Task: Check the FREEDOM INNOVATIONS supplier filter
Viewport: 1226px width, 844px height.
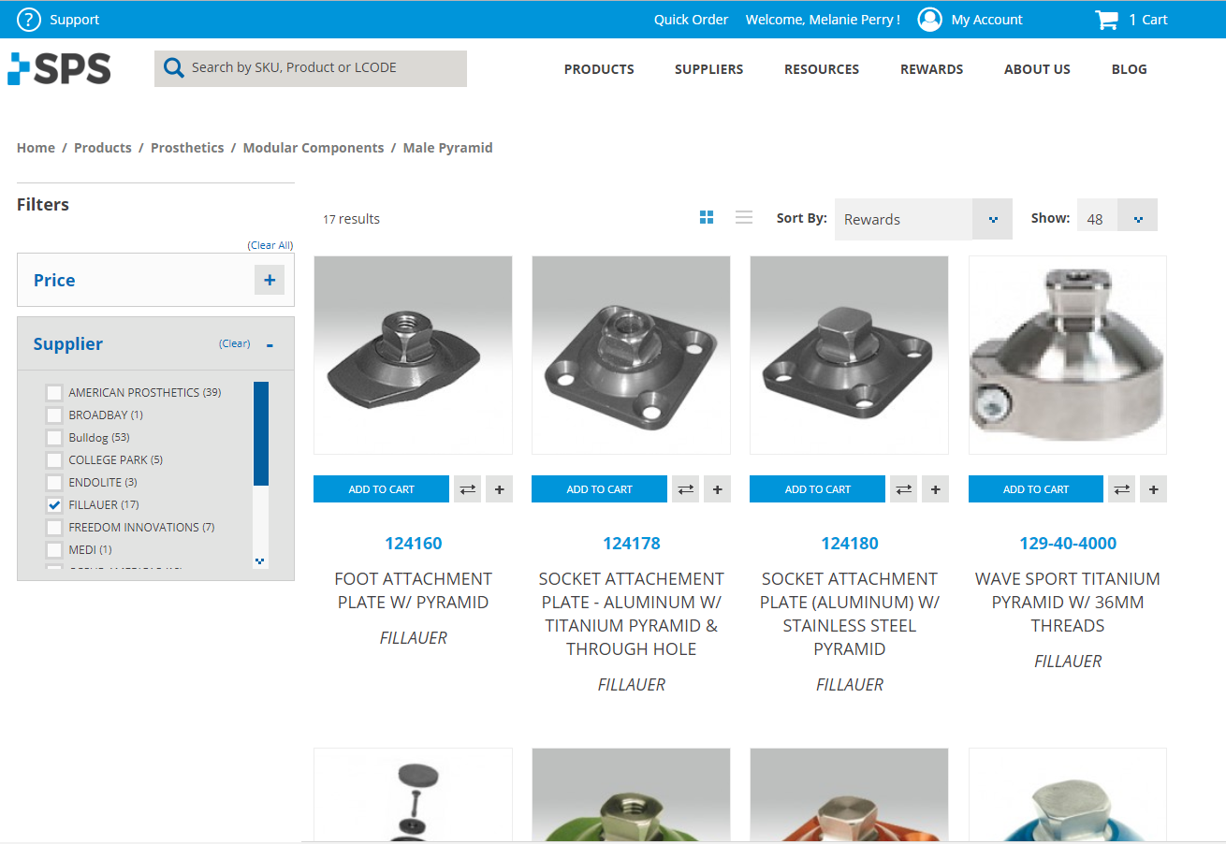Action: point(54,527)
